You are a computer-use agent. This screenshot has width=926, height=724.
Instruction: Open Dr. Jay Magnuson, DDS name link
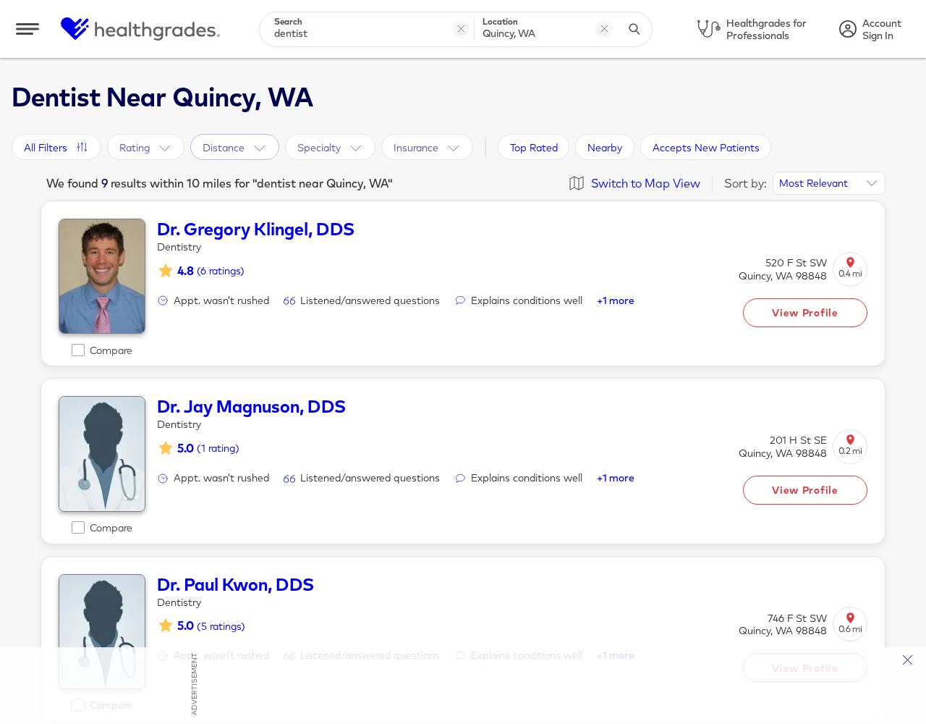(x=251, y=407)
